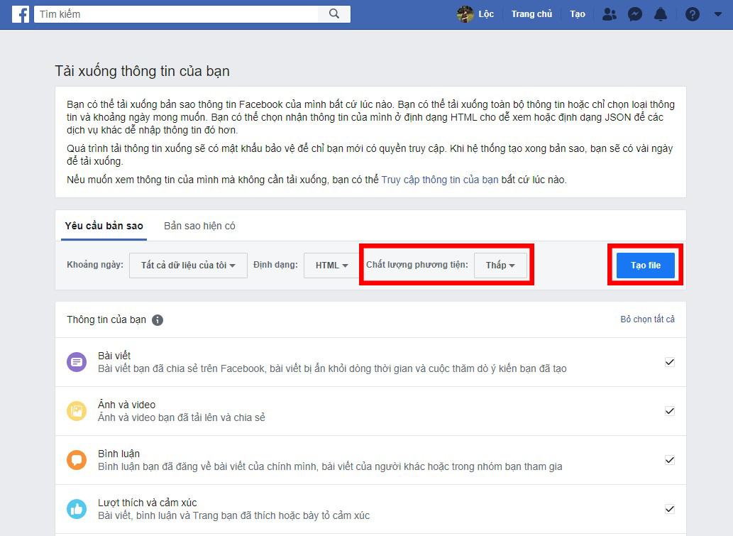This screenshot has width=733, height=536.
Task: Click the Tạo file button
Action: 646,266
